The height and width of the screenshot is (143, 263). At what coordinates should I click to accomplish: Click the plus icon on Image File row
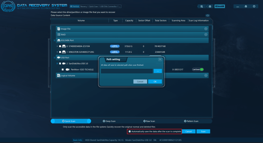pos(206,29)
